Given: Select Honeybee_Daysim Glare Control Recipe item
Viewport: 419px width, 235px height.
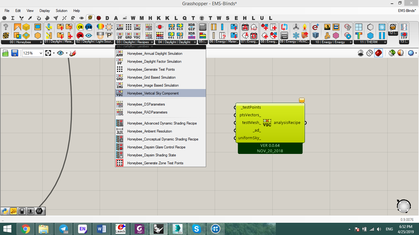Looking at the screenshot, I should point(160,147).
